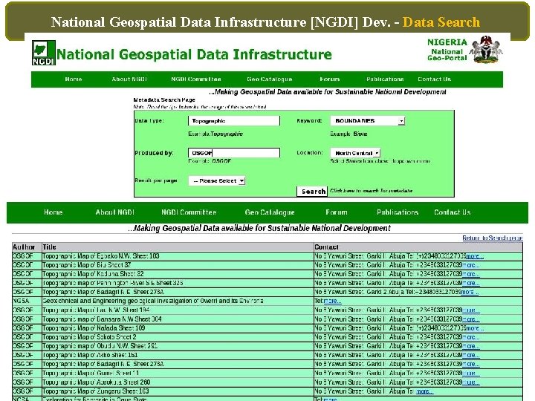Viewport: 535px width, 401px height.
Task: Open Publications in the search page nav bar
Action: 385,79
